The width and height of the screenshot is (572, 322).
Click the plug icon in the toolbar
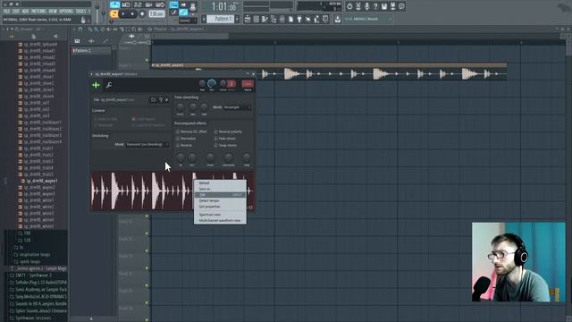point(299,19)
